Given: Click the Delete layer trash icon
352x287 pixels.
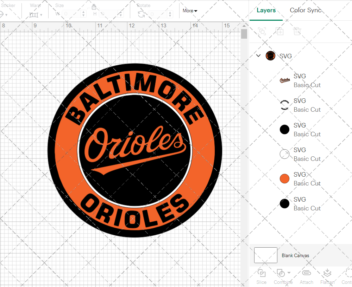Looking at the screenshot, I should tap(297, 31).
